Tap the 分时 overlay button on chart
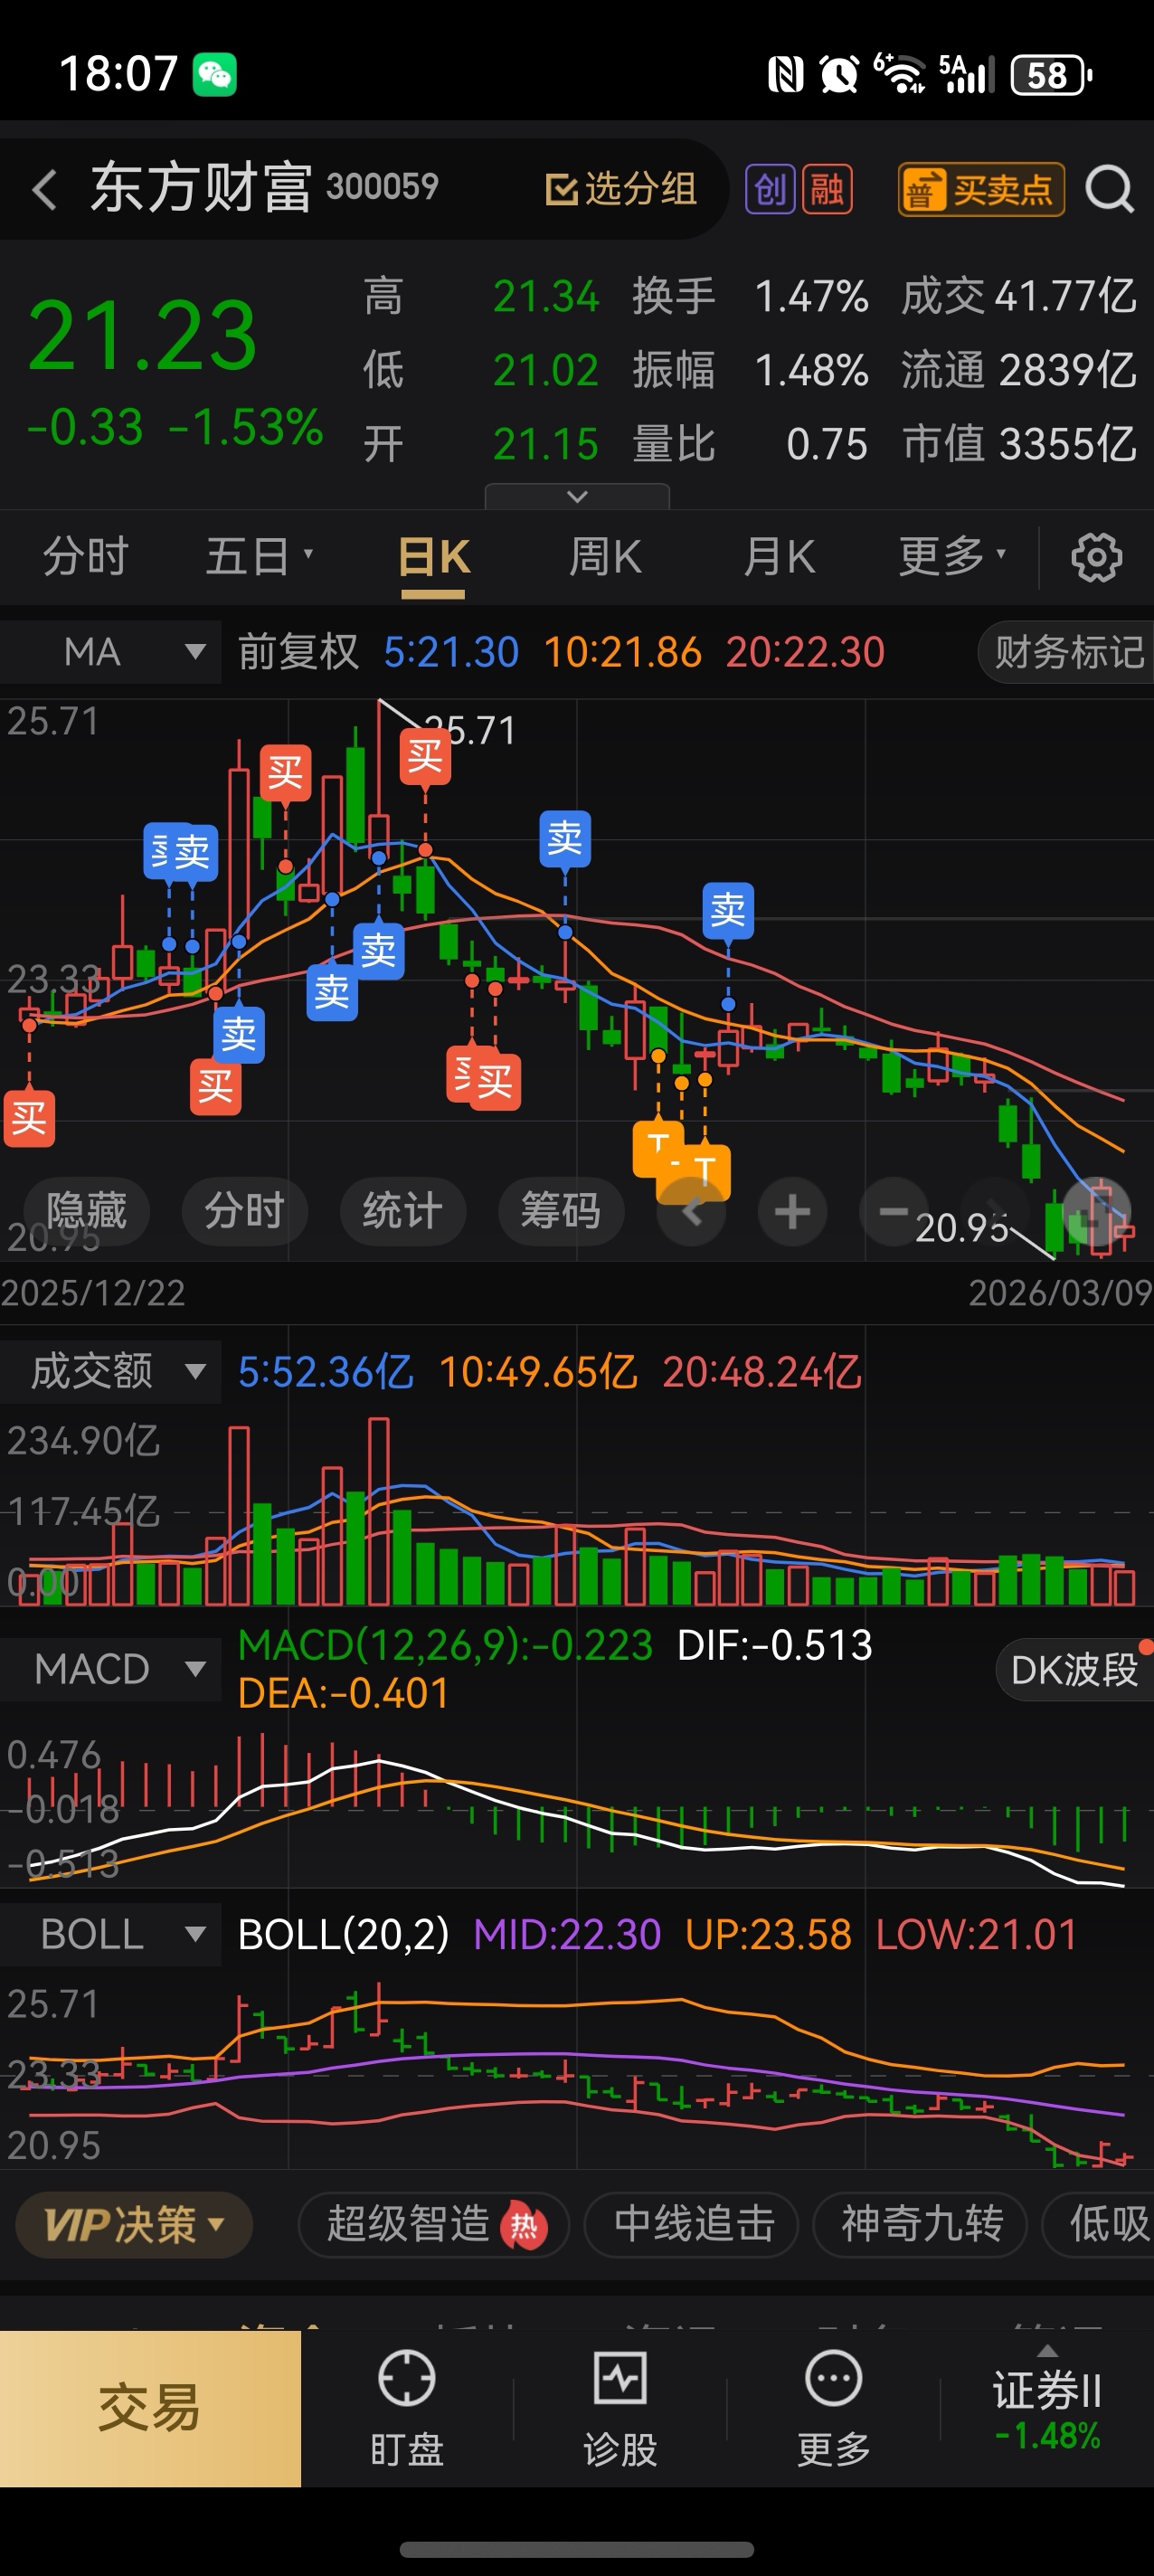 coord(245,1211)
